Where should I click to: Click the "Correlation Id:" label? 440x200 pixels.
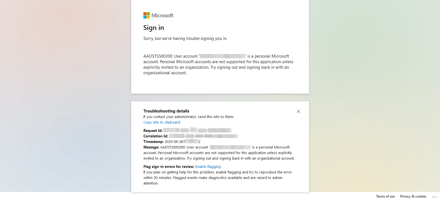tap(156, 136)
